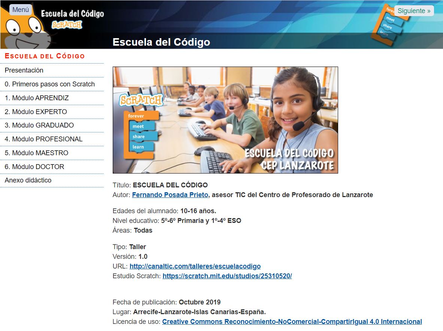Viewport: 443px width, 331px height.
Task: Open the Scratch studio link
Action: click(x=227, y=276)
